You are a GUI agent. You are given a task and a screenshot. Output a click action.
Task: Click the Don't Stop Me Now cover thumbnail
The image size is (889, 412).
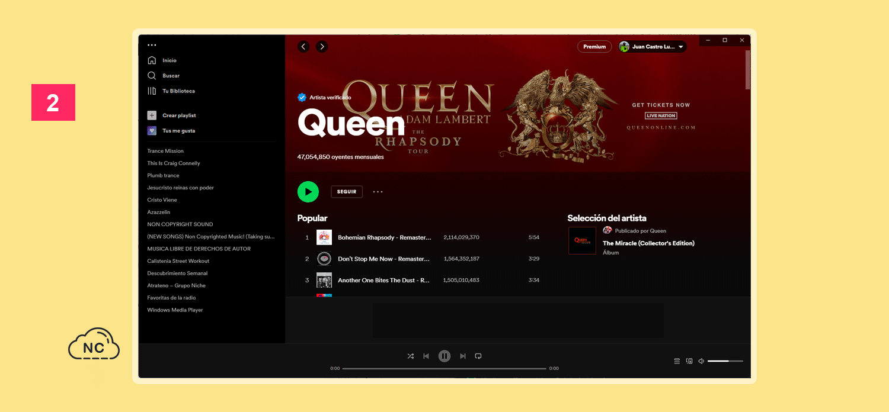coord(324,259)
